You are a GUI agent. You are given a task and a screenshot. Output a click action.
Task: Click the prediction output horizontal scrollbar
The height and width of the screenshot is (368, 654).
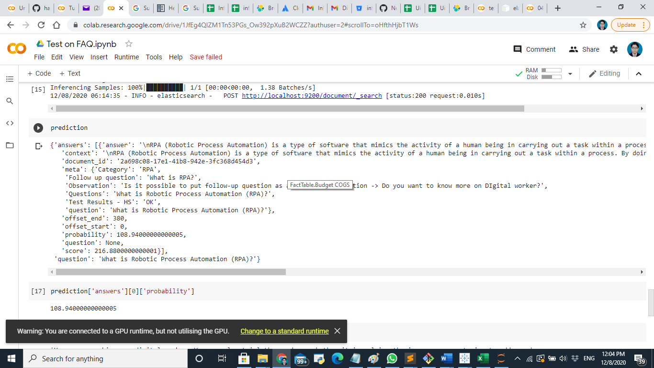171,272
